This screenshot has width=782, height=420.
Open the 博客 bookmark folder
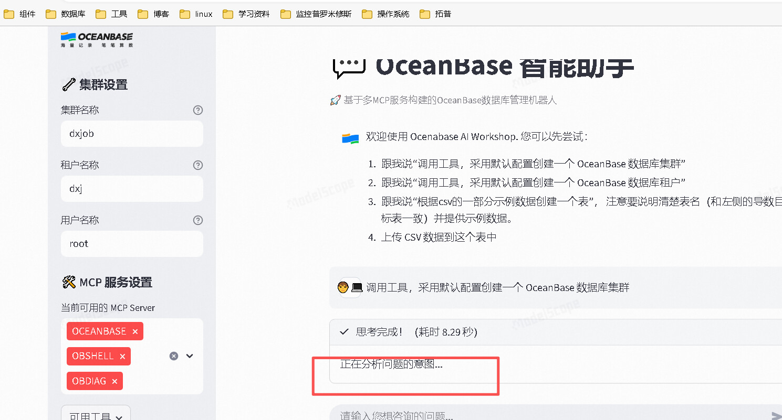coord(154,14)
